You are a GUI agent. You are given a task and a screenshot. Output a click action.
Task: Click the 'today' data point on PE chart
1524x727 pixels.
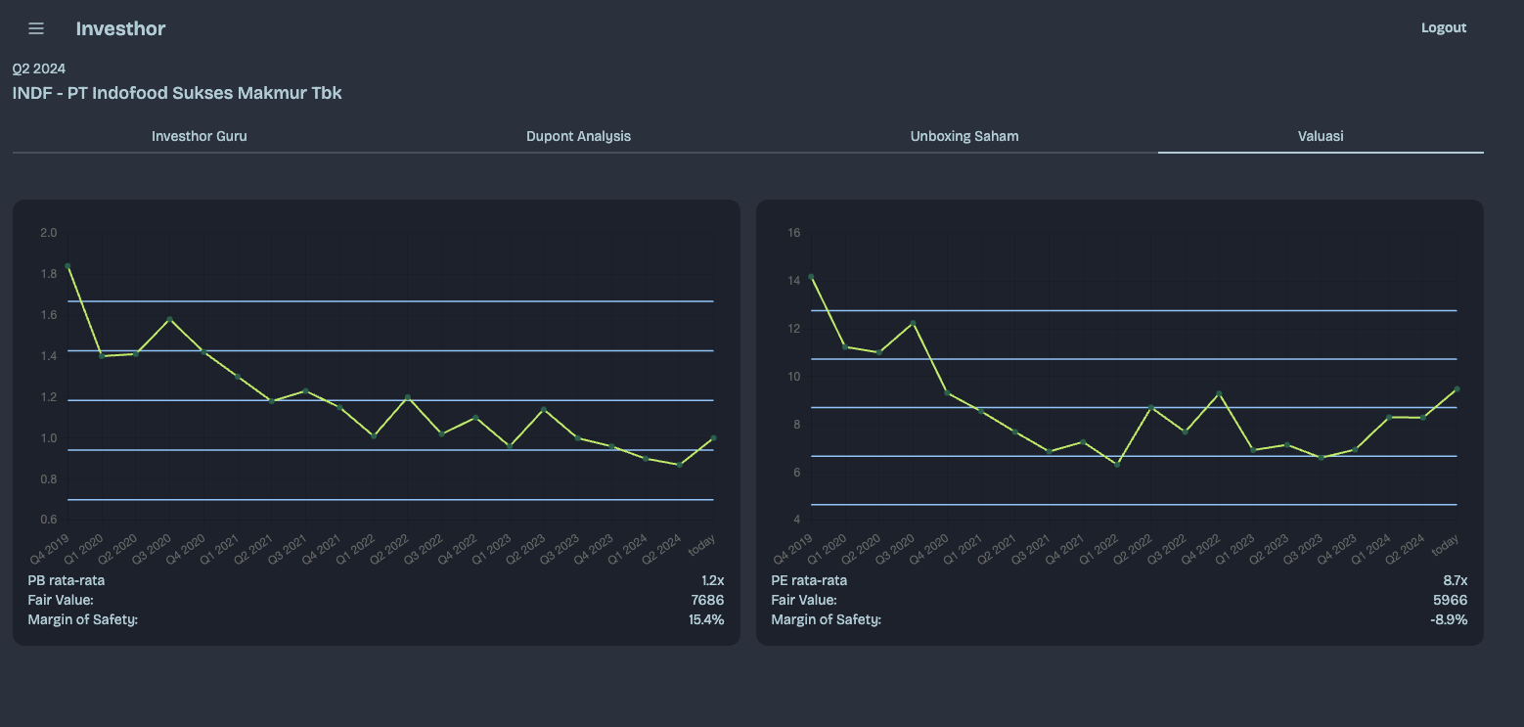click(1457, 389)
